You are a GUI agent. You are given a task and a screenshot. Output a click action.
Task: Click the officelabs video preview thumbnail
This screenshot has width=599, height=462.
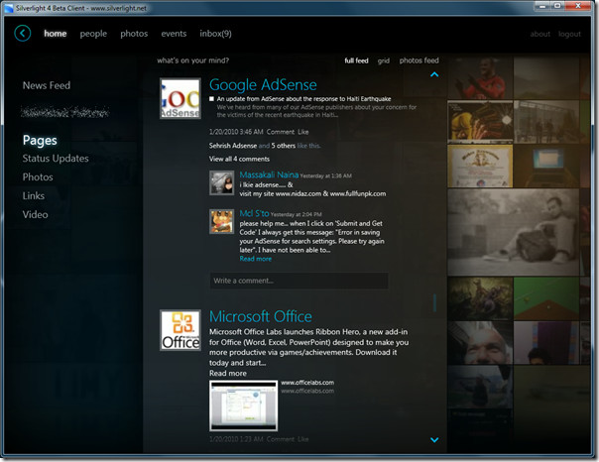pos(244,405)
